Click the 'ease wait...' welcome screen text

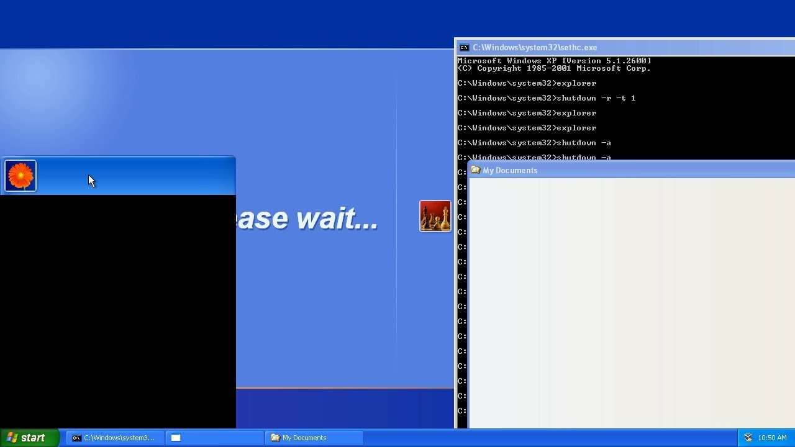pyautogui.click(x=307, y=219)
